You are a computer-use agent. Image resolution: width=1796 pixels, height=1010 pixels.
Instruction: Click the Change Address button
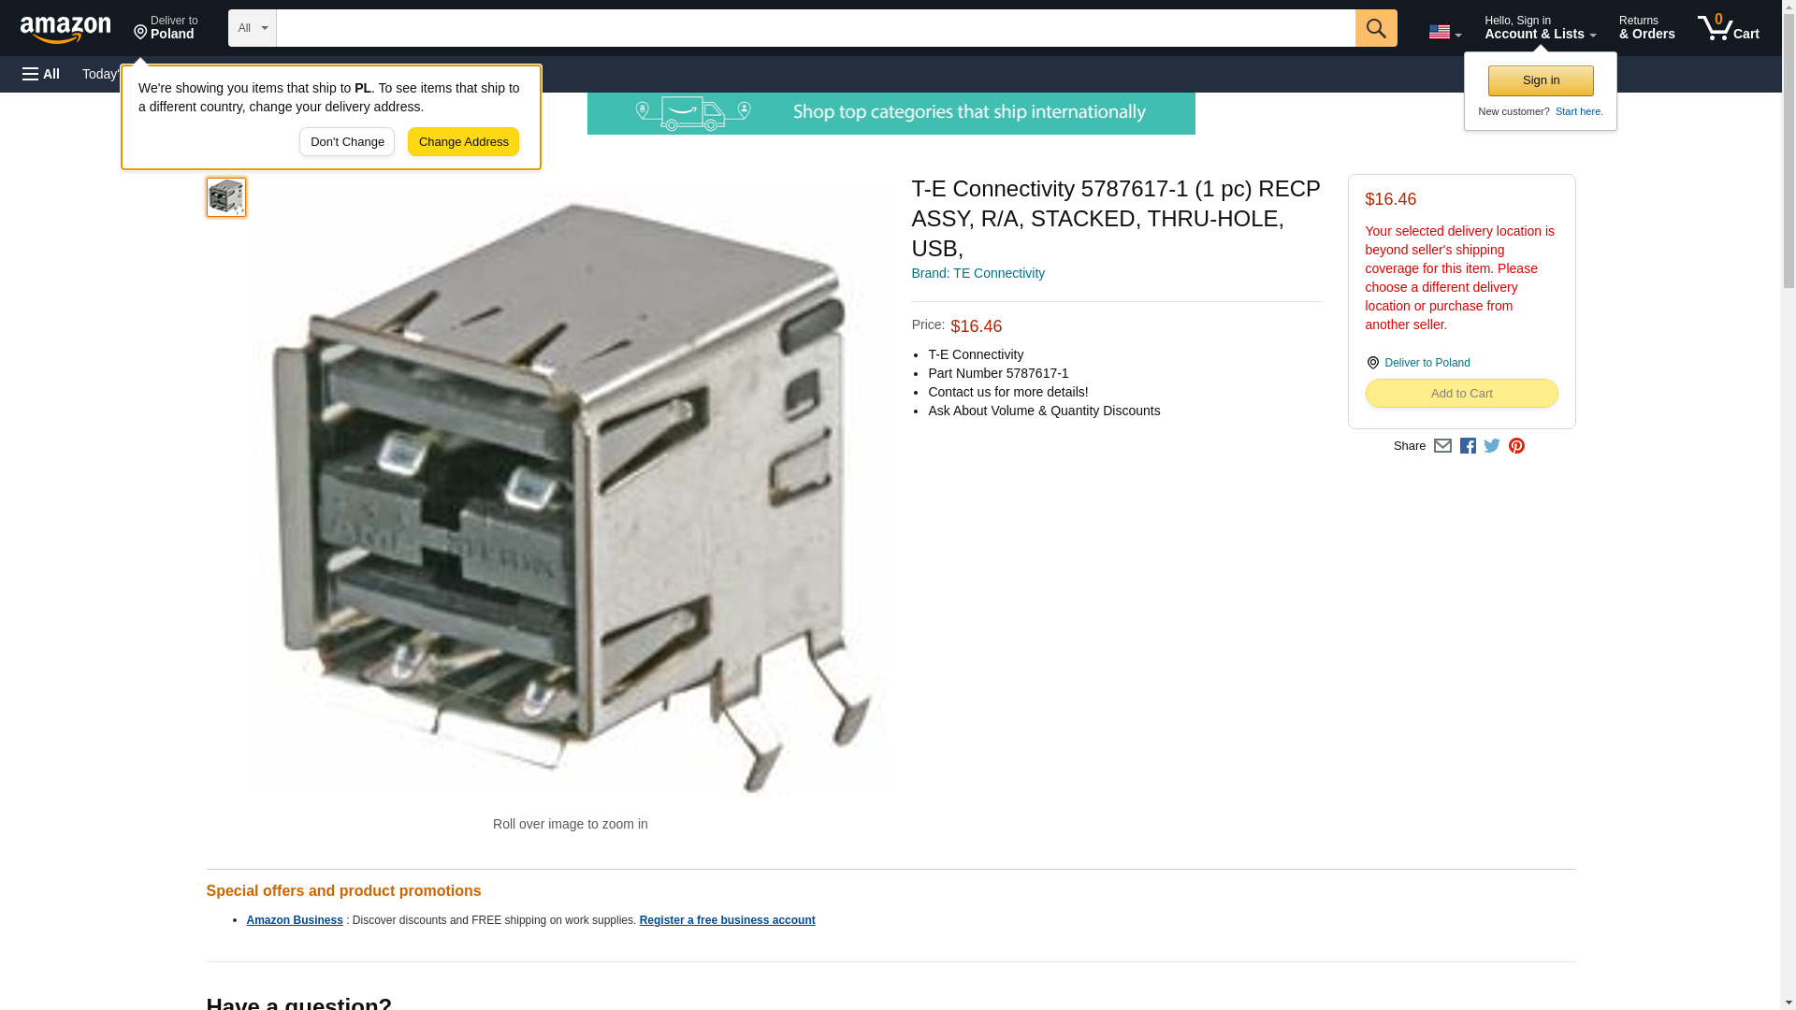pyautogui.click(x=463, y=142)
